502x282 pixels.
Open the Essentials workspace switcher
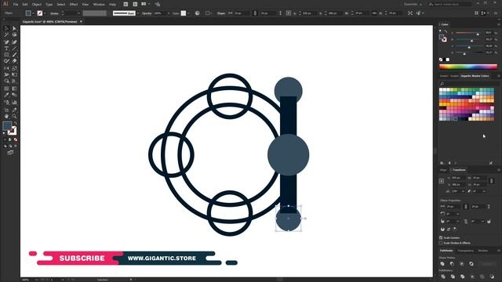[x=413, y=4]
